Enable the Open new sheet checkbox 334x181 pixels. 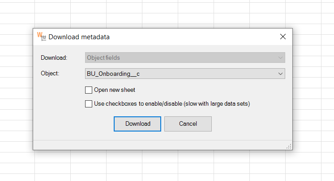click(89, 90)
